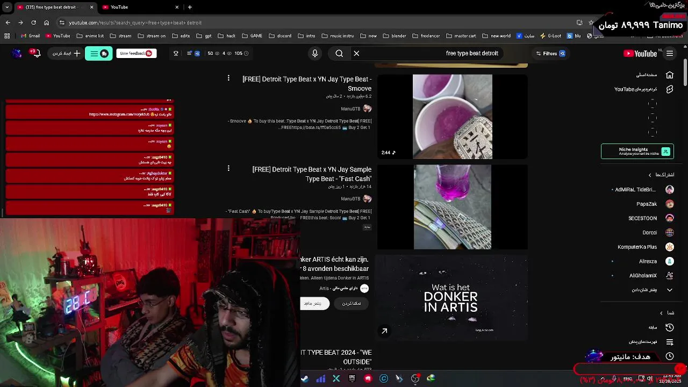
Task: Open account avatar in YouTube header
Action: pos(17,53)
